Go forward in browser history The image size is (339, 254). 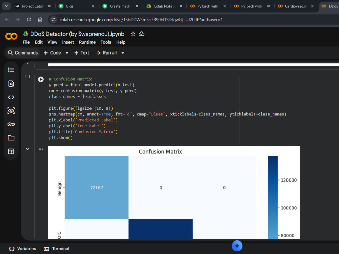[18, 20]
